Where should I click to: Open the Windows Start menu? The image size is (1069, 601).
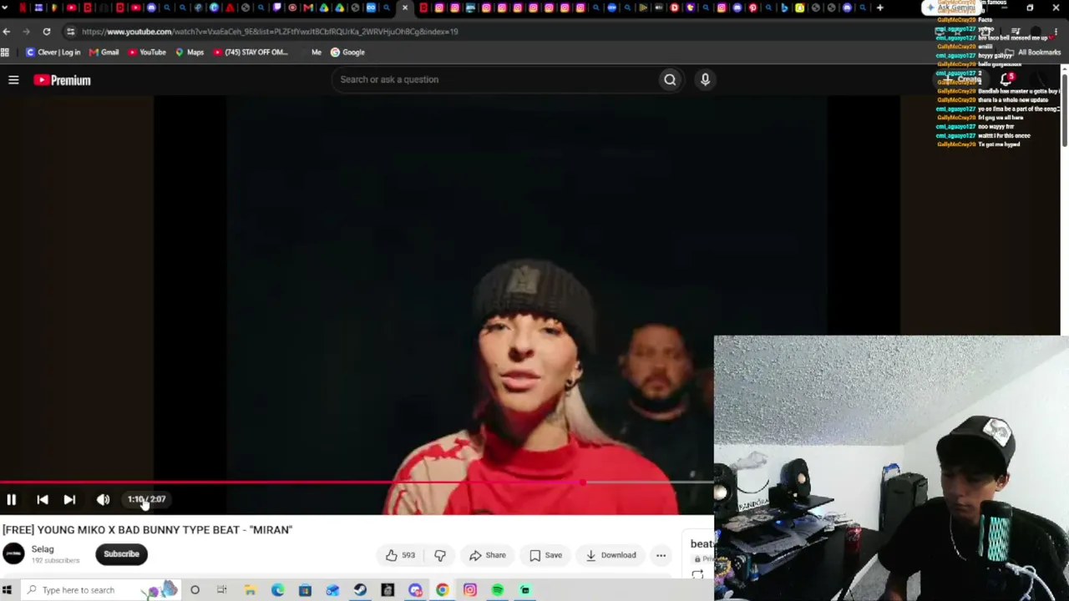click(x=7, y=590)
